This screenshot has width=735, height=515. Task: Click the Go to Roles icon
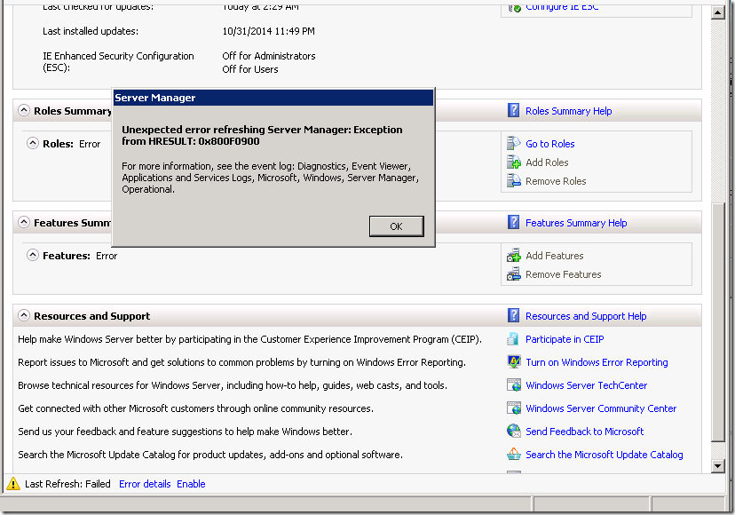click(514, 143)
